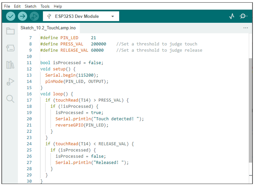Open the tab options ellipsis menu
Image resolution: width=256 pixels, height=186 pixels.
point(246,28)
